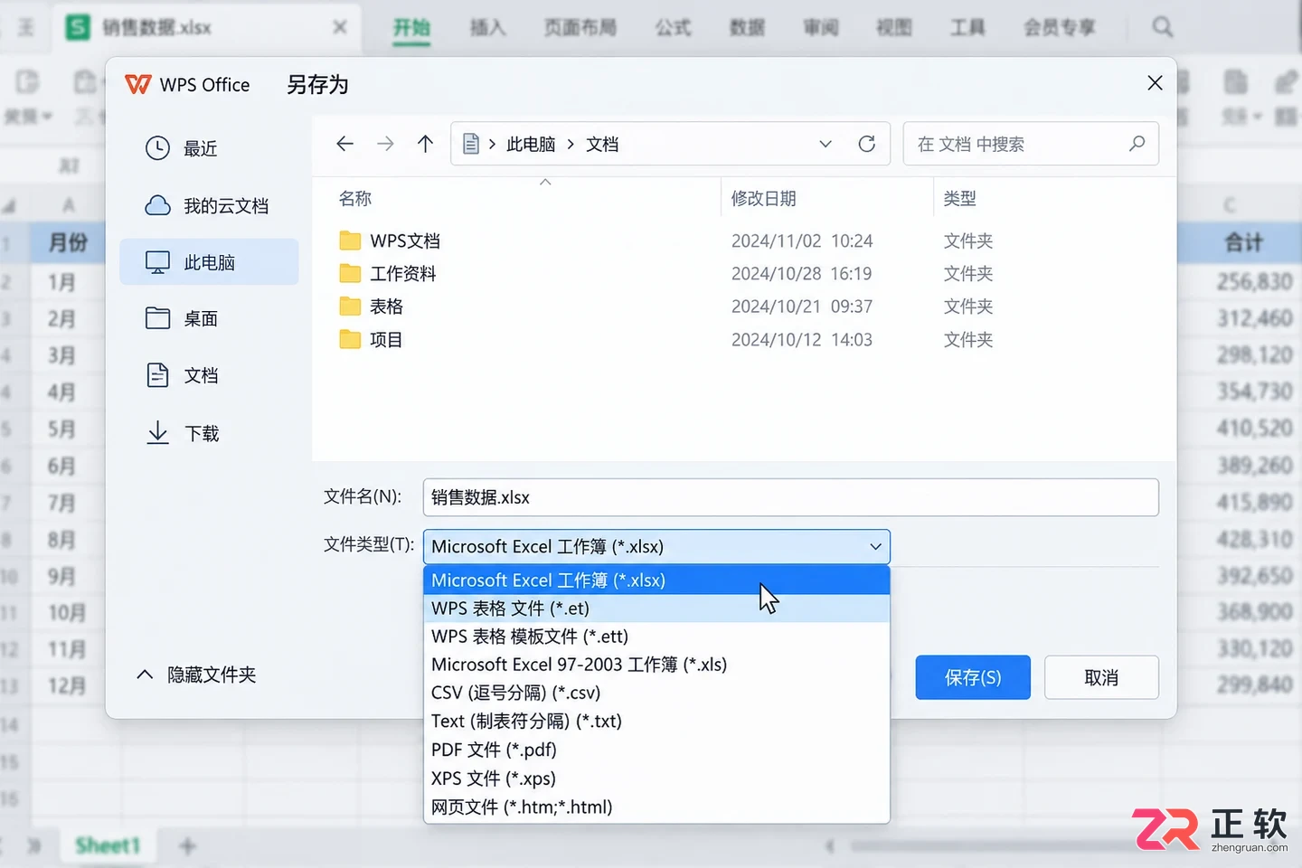Choose CSV (逗号分隔) (*.csv) option

point(656,693)
